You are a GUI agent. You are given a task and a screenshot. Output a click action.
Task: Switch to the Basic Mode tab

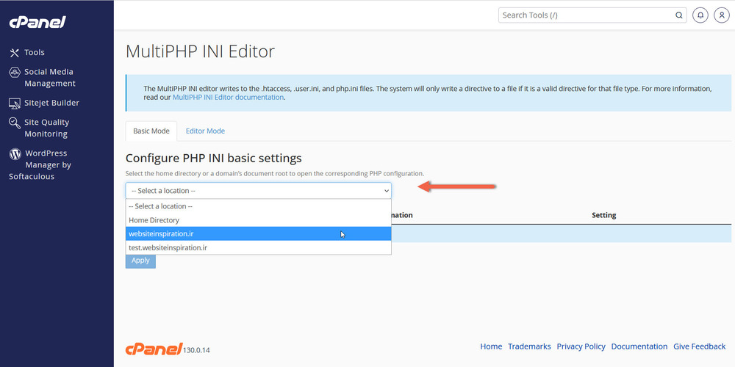151,131
